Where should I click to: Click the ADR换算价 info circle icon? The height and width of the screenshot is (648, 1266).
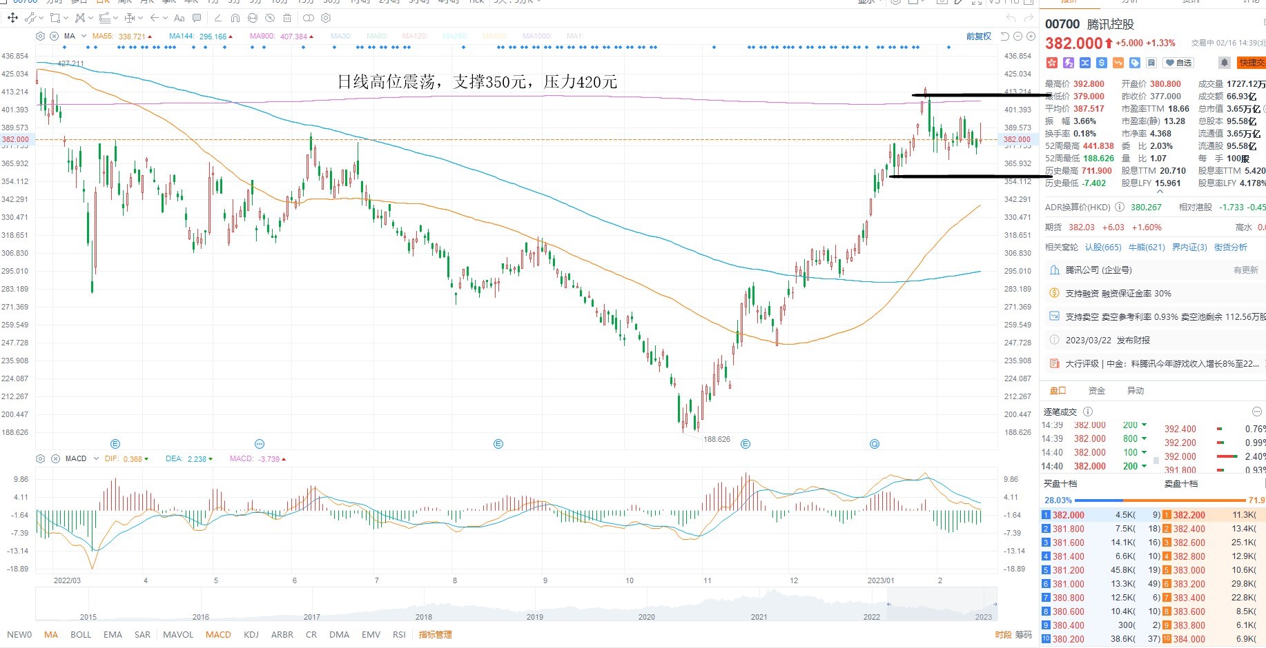[x=1120, y=207]
